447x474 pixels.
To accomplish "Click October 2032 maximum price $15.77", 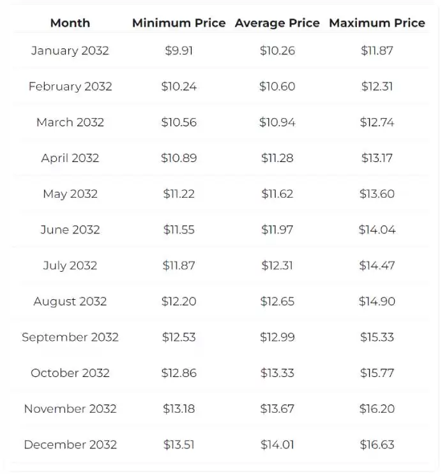I will coord(377,373).
